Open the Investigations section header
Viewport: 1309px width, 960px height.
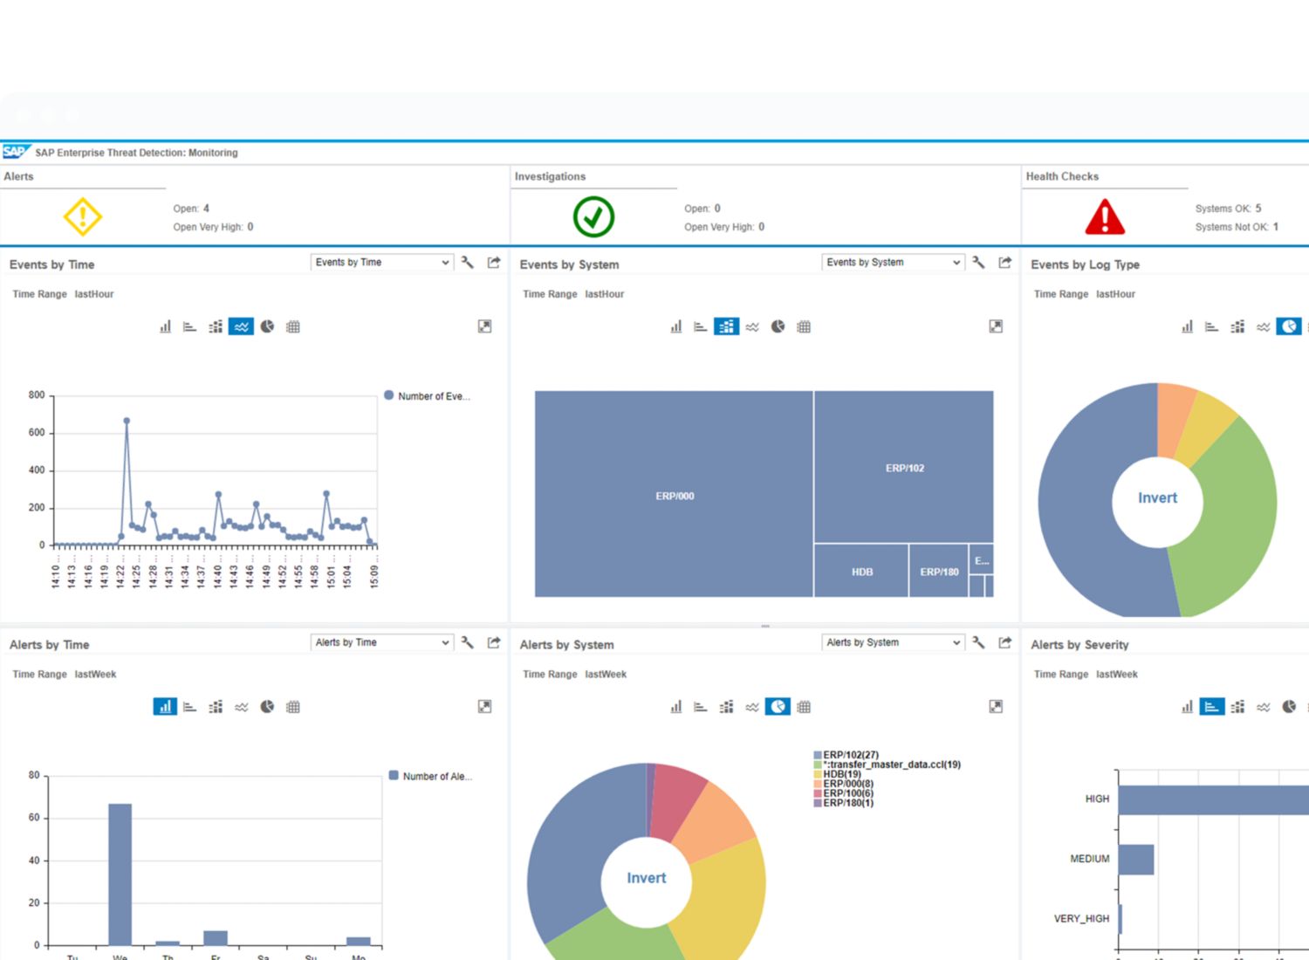point(550,176)
